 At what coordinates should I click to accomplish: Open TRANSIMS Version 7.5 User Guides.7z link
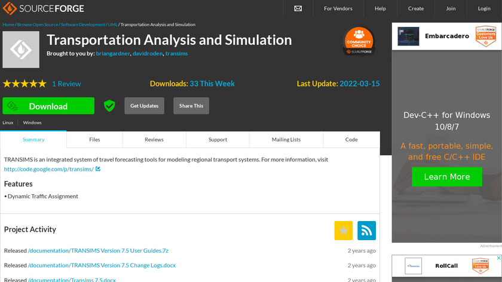pyautogui.click(x=98, y=250)
